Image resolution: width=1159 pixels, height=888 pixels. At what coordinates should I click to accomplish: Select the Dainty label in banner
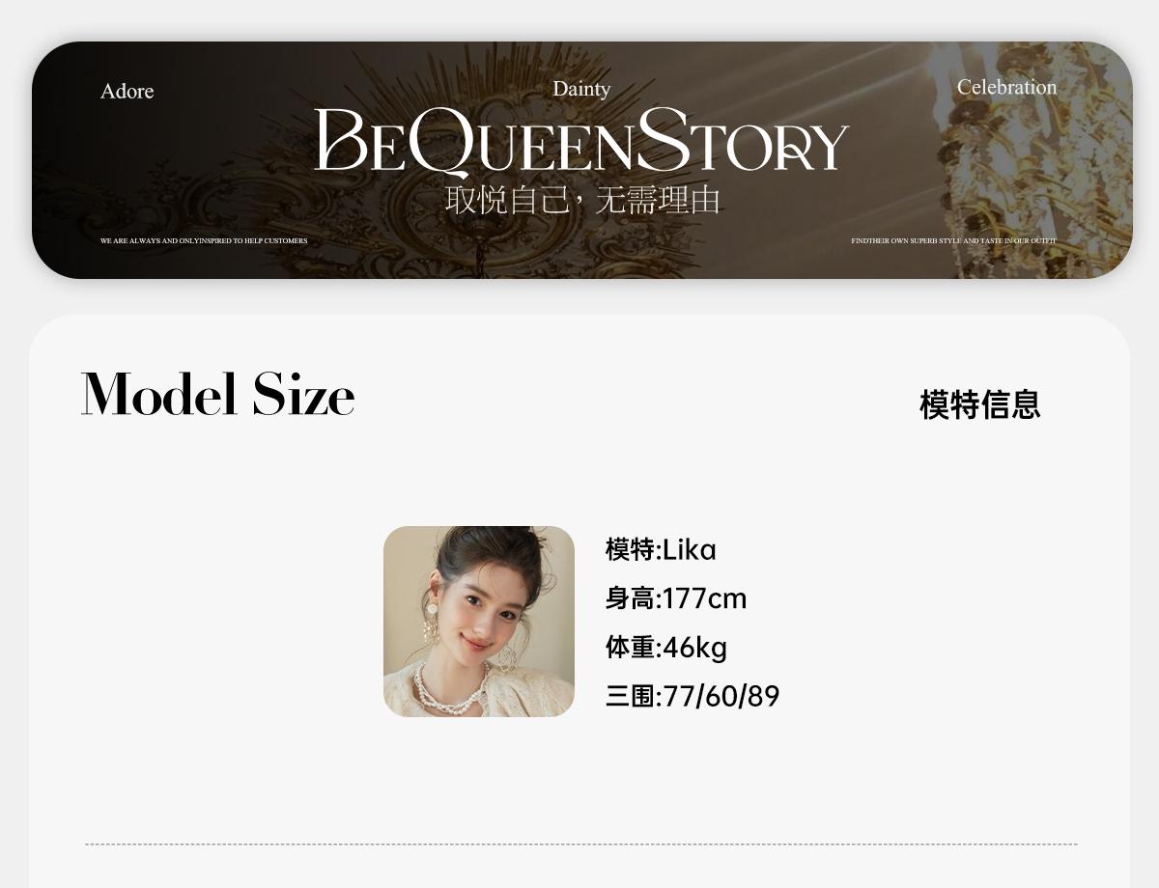click(x=581, y=89)
